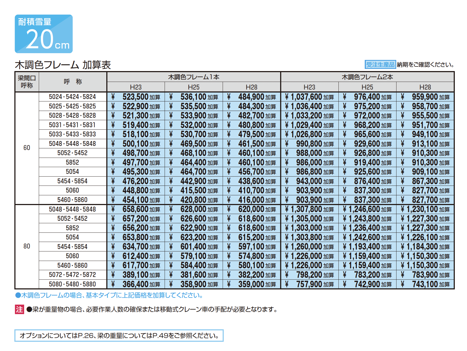
Task: Select the 木調色フレーム2本 column group header
Action: (x=367, y=77)
